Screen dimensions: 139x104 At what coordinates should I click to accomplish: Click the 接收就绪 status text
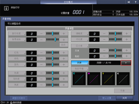17,102
